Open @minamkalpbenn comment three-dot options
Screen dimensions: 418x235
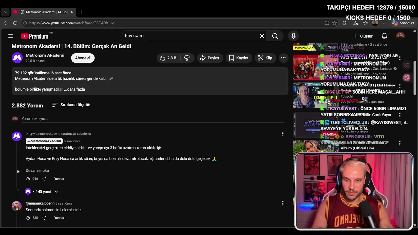283,203
